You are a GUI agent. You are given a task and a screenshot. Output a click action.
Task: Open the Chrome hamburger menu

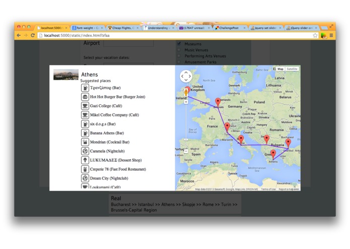pyautogui.click(x=331, y=35)
